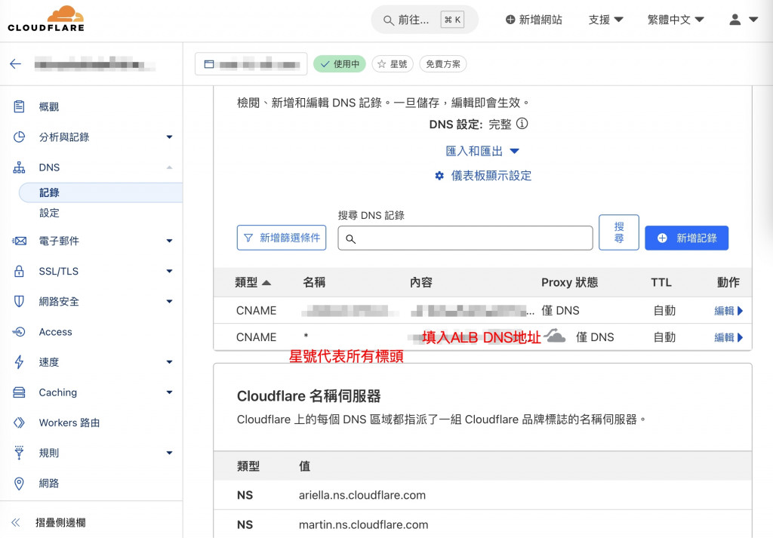The width and height of the screenshot is (773, 538).
Task: Click 編輯 for the * CNAME record
Action: click(728, 337)
